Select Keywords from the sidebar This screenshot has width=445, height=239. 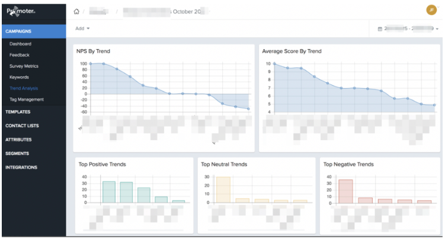[x=19, y=77]
